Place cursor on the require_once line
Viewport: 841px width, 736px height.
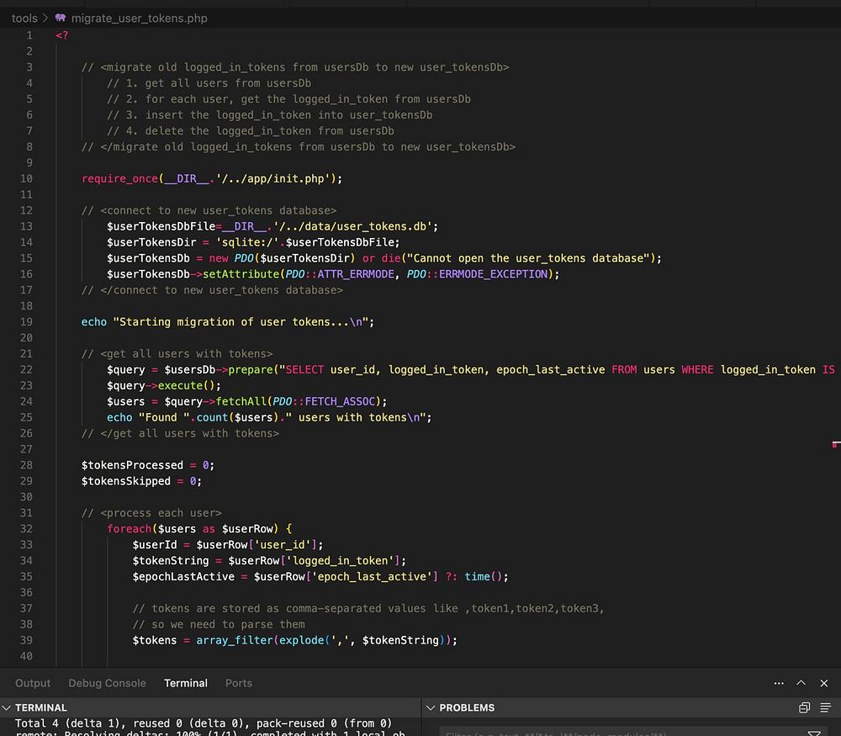click(x=211, y=178)
